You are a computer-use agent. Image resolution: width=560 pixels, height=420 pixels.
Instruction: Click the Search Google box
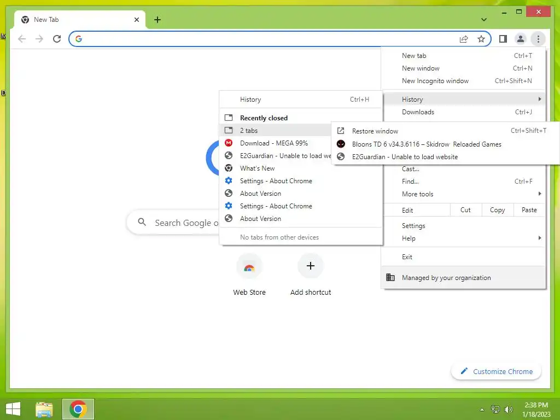pyautogui.click(x=173, y=223)
